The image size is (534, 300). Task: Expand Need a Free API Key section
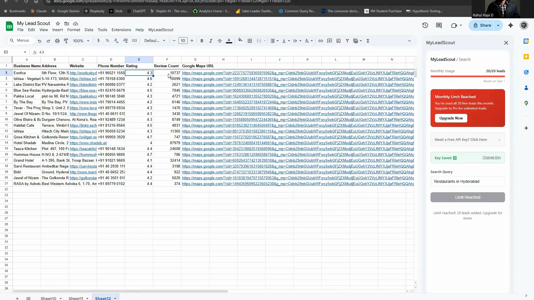468,140
